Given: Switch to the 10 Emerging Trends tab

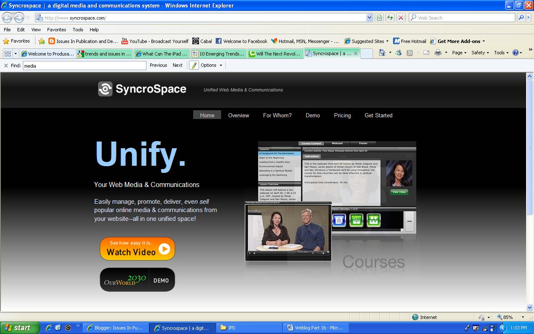Looking at the screenshot, I should (x=219, y=53).
